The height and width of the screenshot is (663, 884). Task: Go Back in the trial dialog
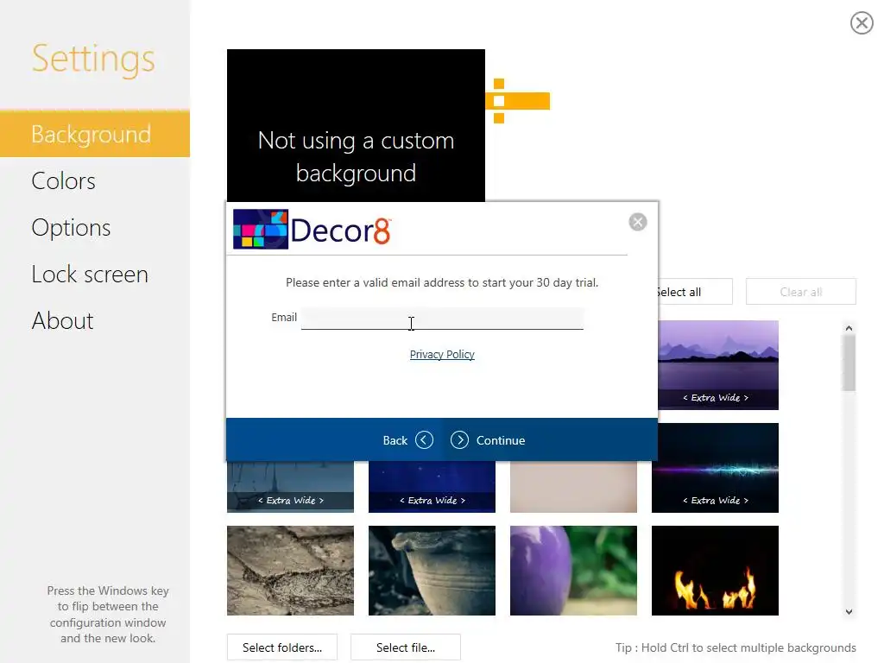tap(395, 440)
